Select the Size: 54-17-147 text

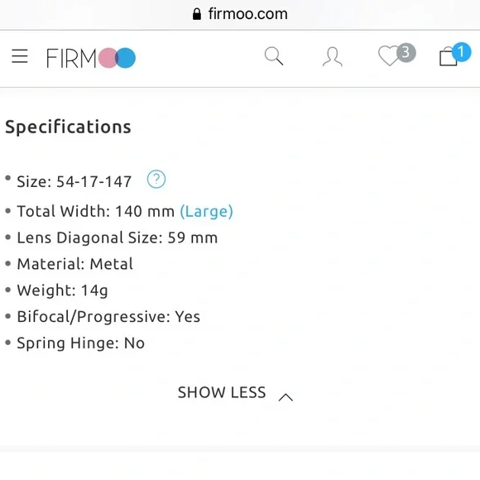point(74,181)
